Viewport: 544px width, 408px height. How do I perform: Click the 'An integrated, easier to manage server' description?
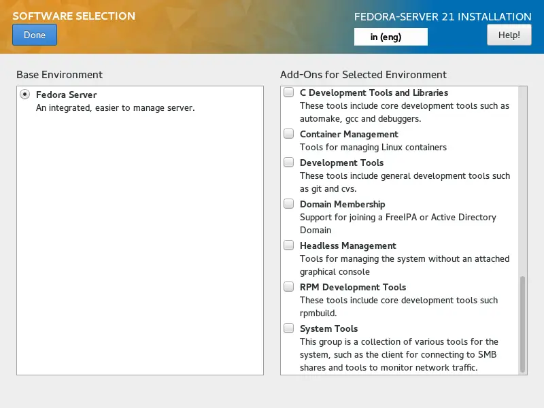[115, 107]
